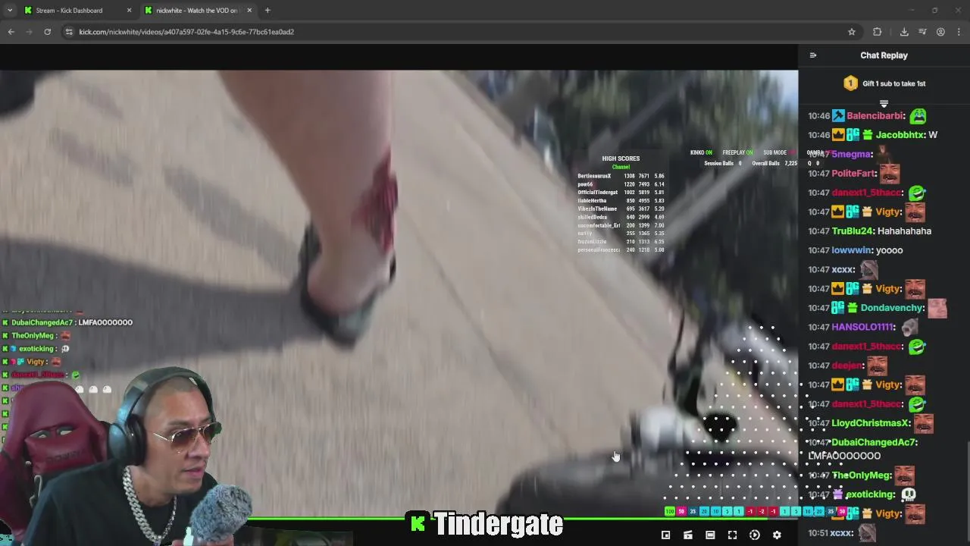Close the nickwhite VOD tab

click(249, 11)
